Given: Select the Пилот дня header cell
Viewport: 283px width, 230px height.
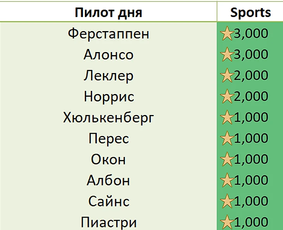Looking at the screenshot, I should coord(109,12).
